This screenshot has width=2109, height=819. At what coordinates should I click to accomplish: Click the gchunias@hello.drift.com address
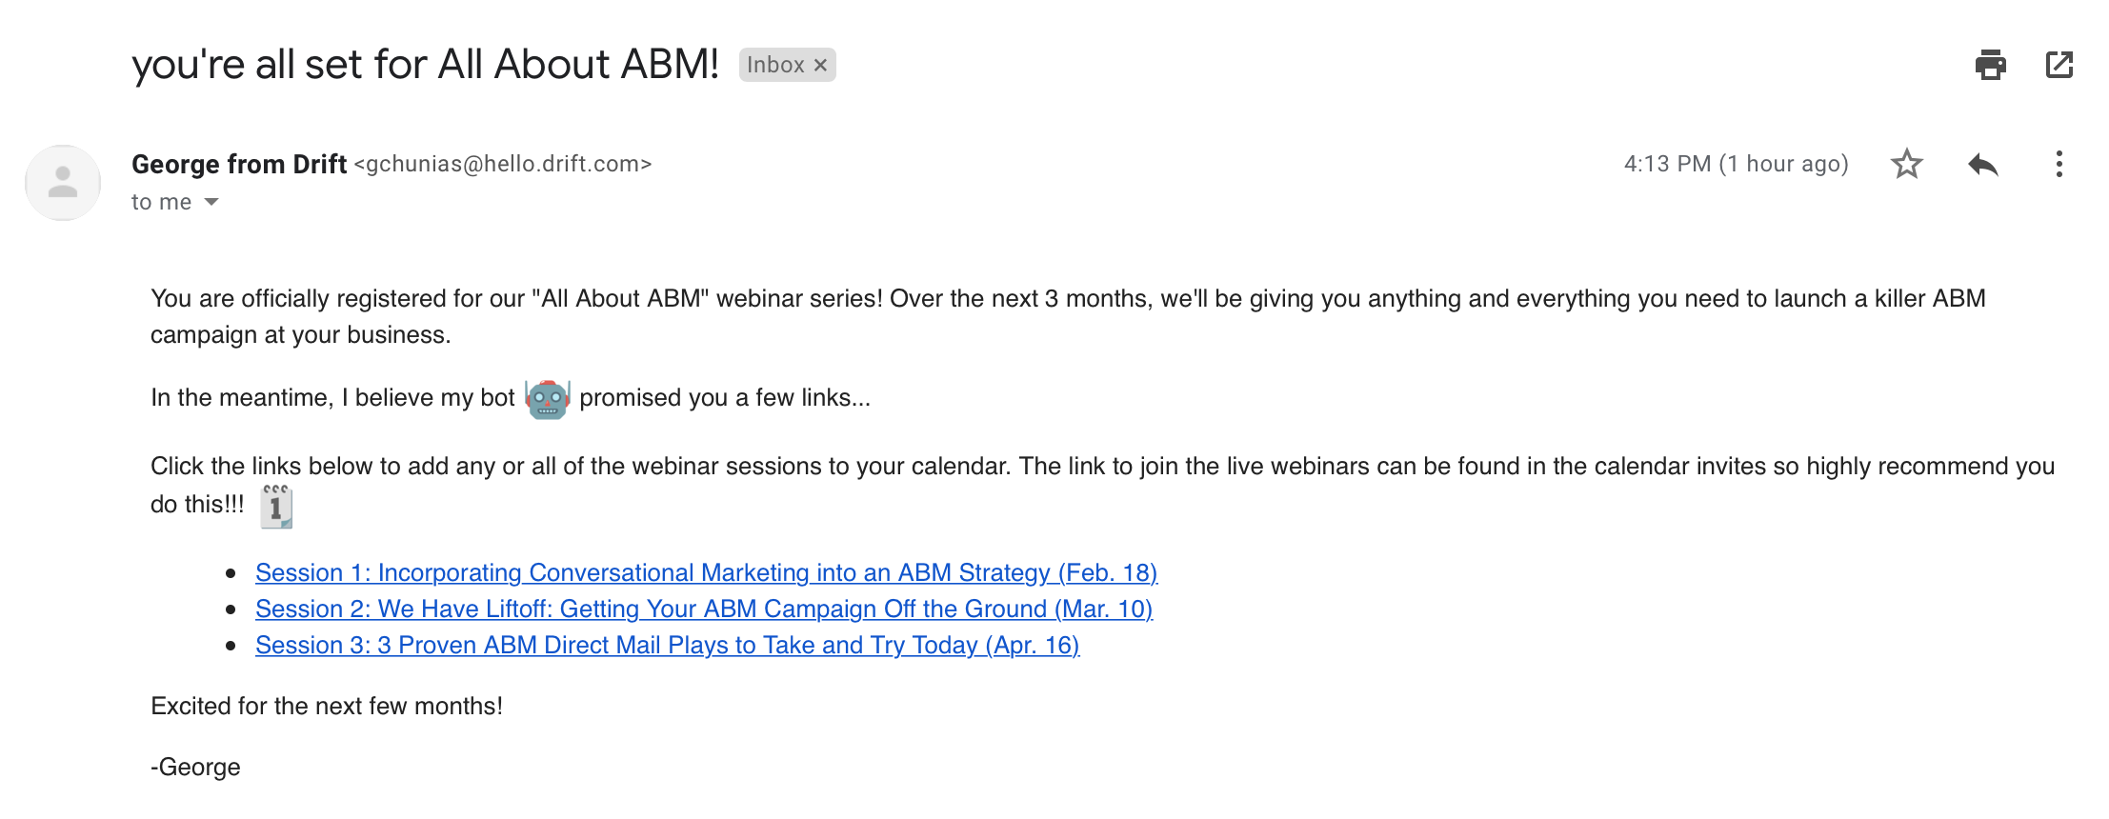(503, 164)
